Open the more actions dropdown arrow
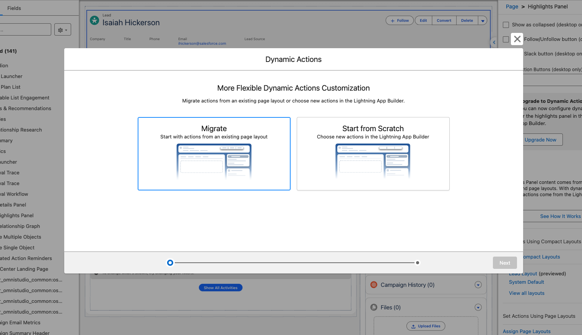582x335 pixels. pyautogui.click(x=483, y=21)
